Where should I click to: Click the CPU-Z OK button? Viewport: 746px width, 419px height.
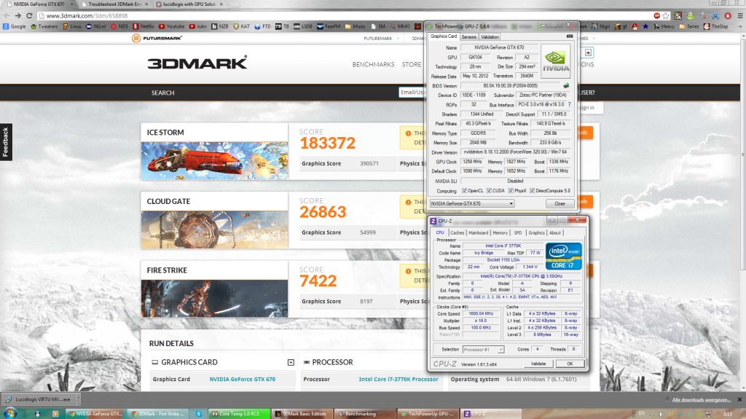coord(570,364)
